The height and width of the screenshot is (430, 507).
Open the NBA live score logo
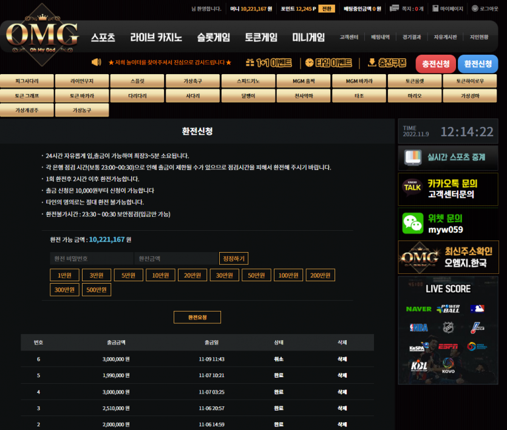pos(418,327)
